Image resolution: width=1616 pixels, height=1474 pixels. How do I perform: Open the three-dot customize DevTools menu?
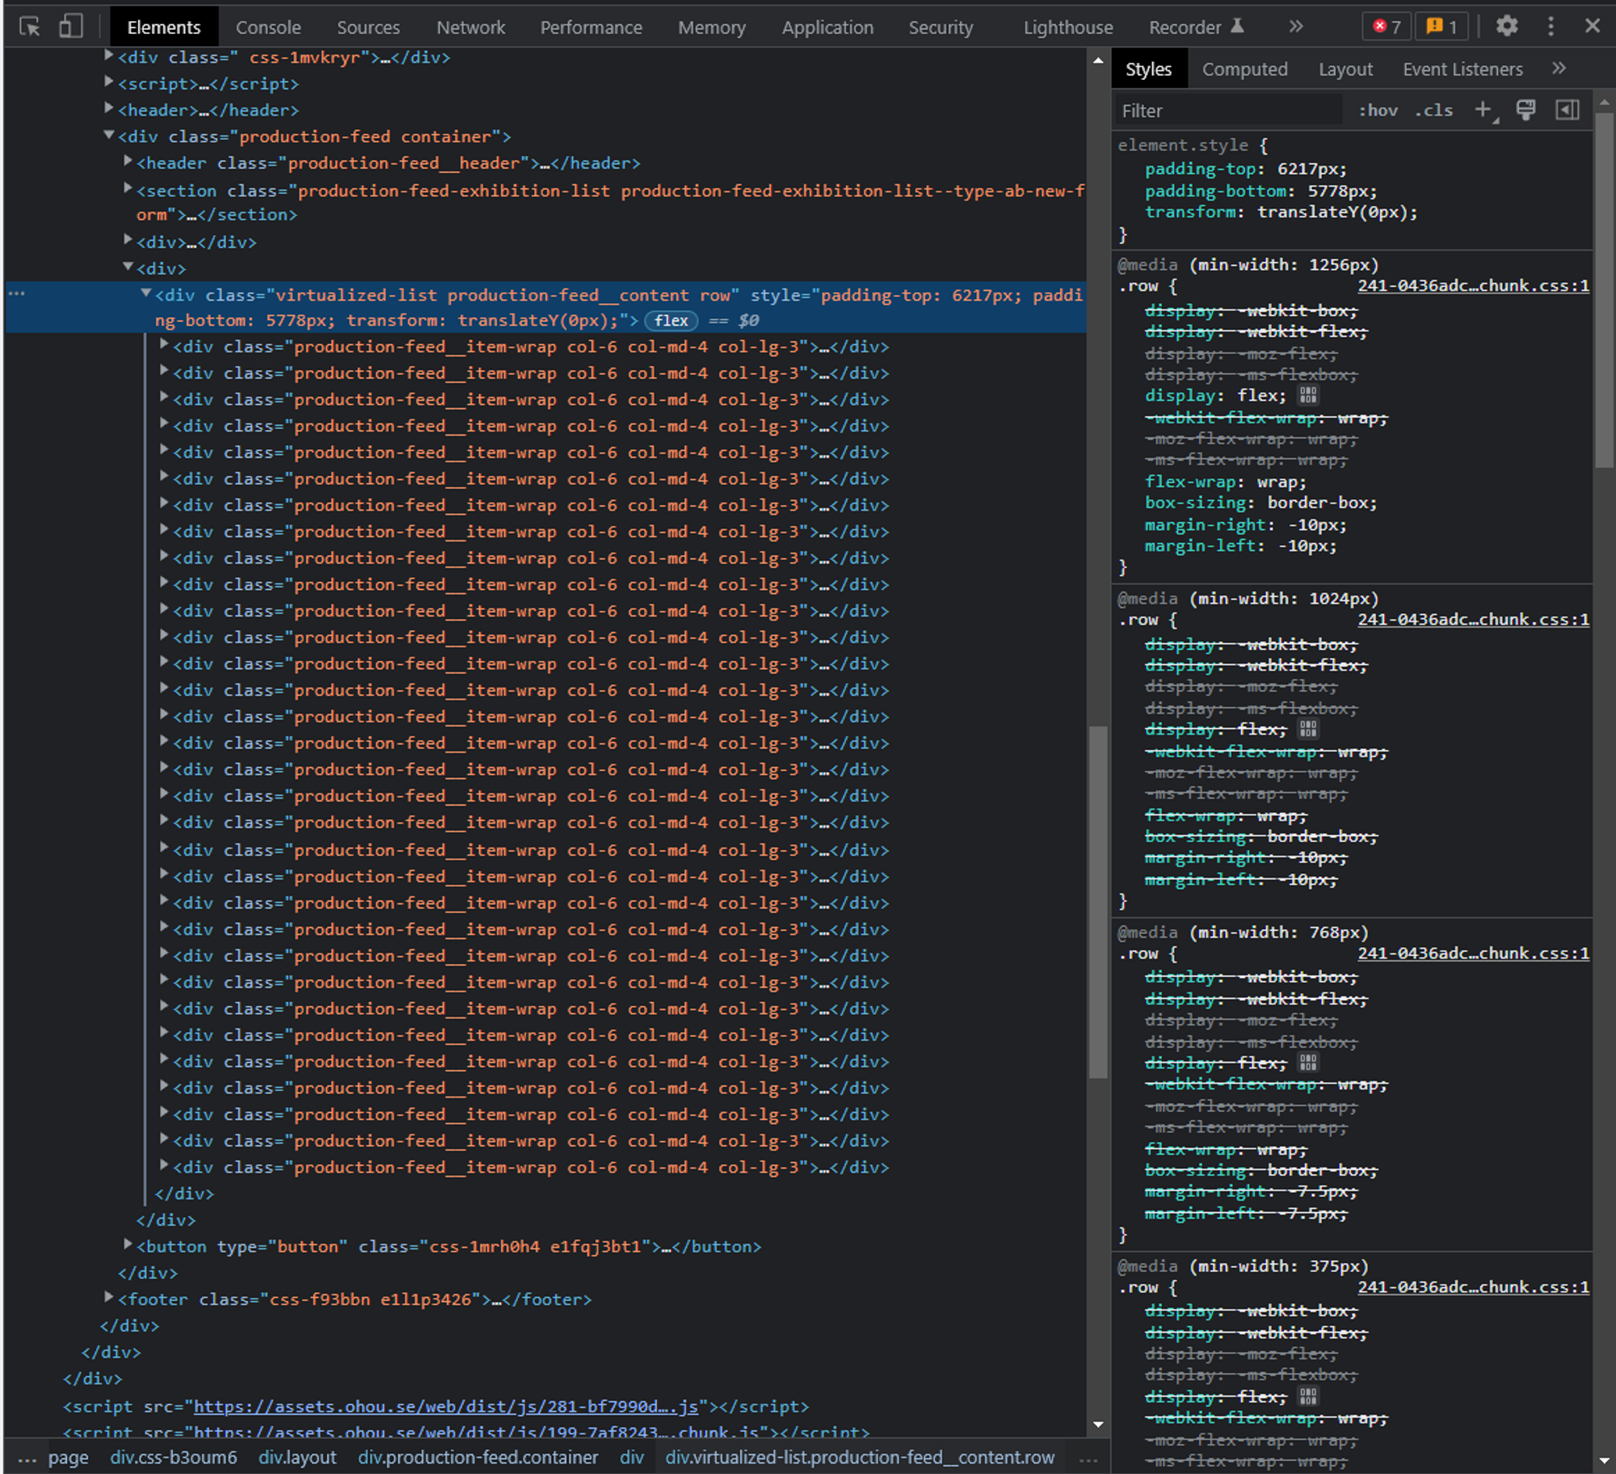click(1550, 27)
